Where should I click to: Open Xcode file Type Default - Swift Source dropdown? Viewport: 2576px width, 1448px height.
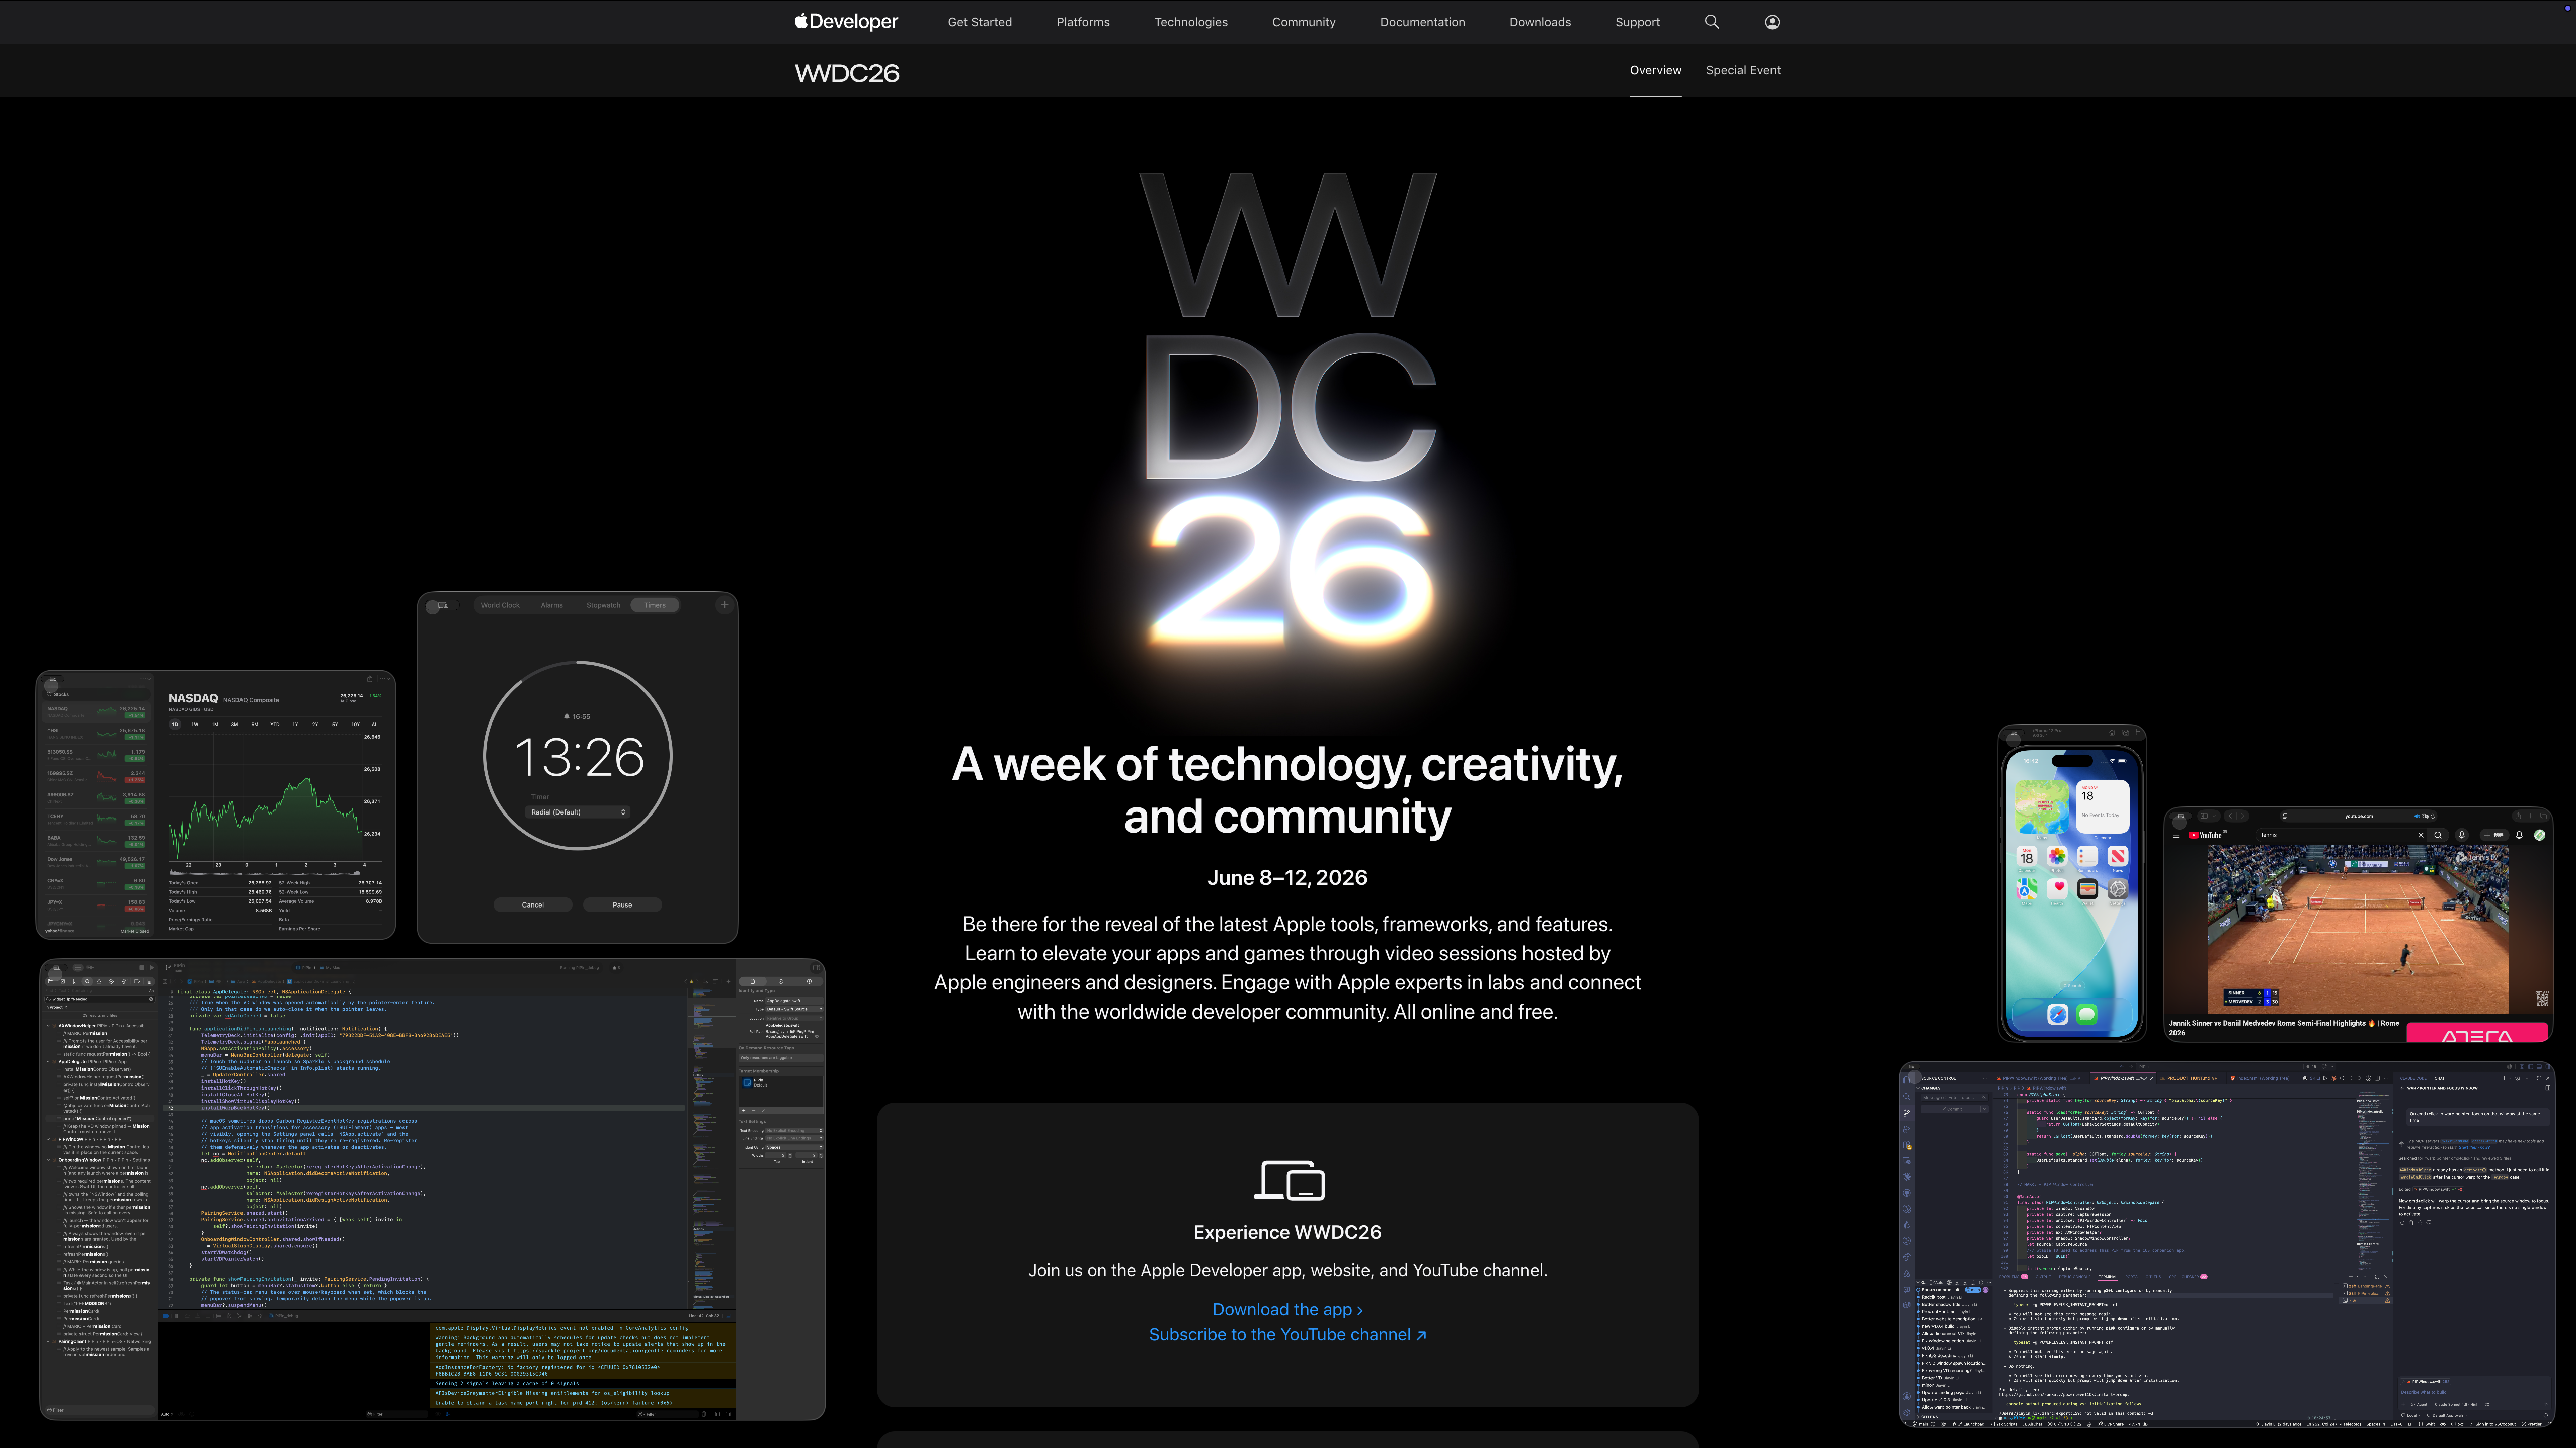click(x=794, y=1009)
